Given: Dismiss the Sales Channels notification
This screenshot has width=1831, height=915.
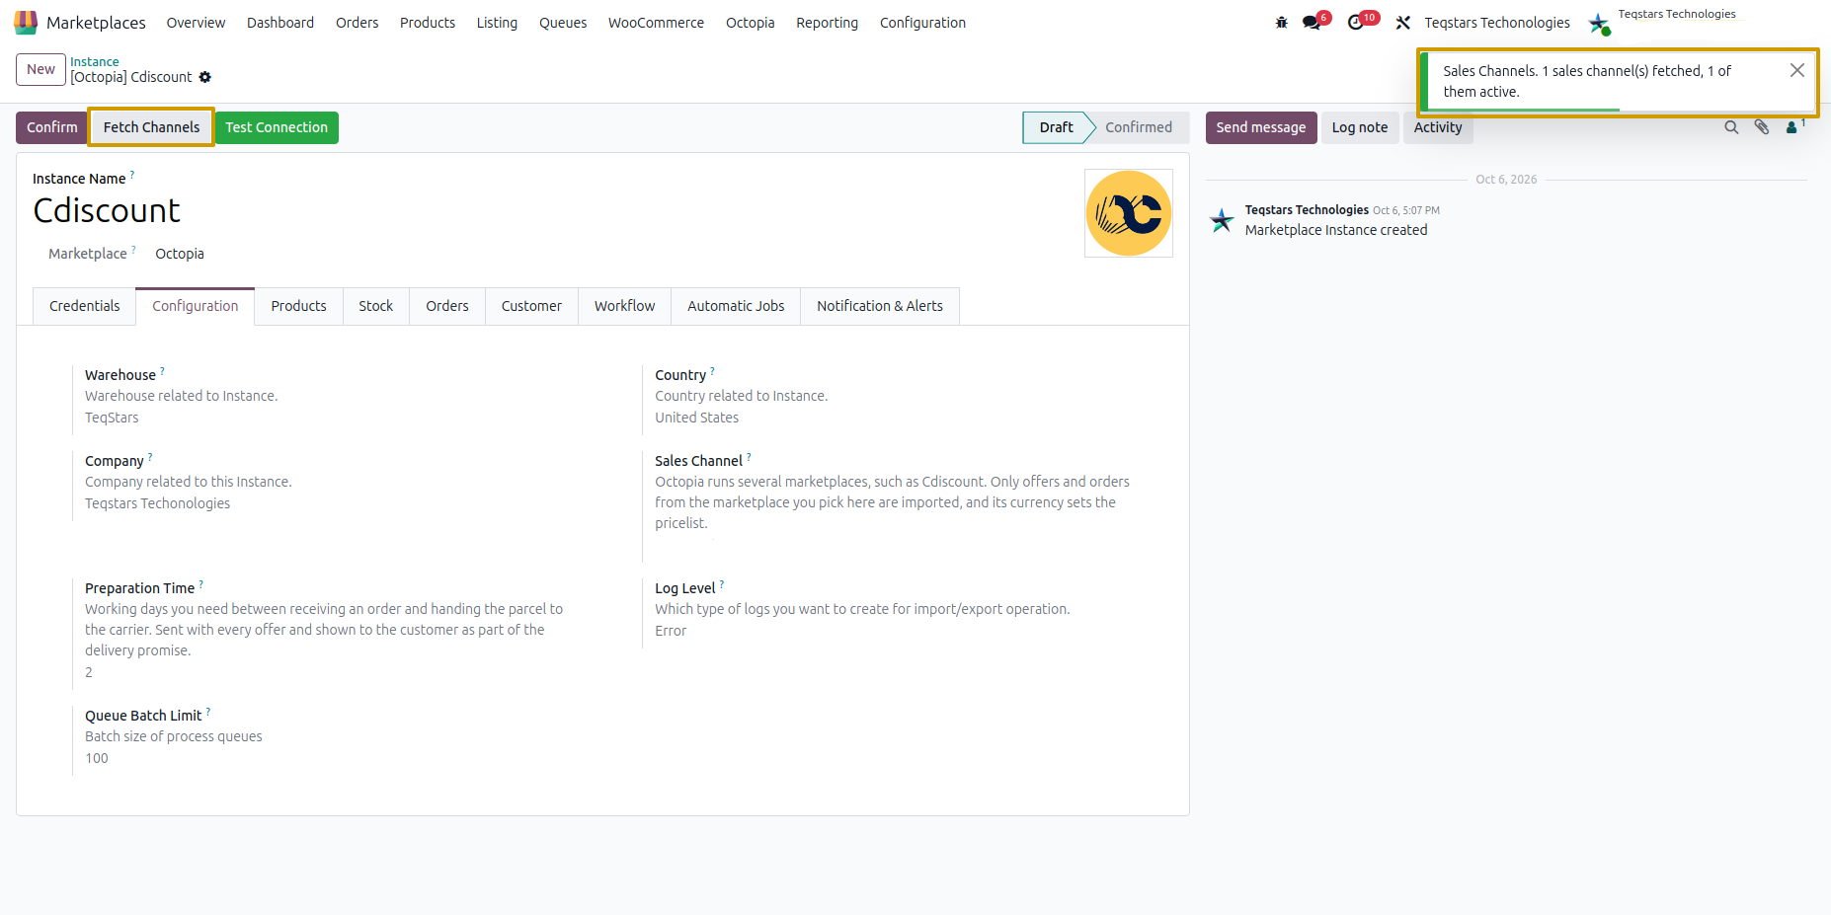Looking at the screenshot, I should pyautogui.click(x=1797, y=70).
